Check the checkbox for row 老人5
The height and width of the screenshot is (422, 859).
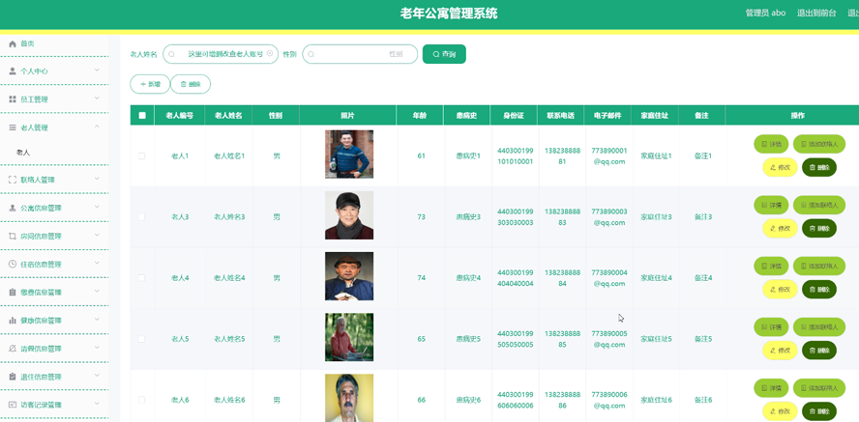click(x=142, y=339)
